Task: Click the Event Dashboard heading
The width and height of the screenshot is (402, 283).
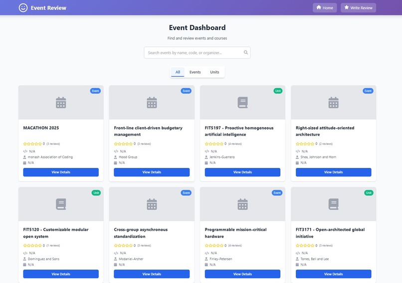Action: pyautogui.click(x=197, y=27)
